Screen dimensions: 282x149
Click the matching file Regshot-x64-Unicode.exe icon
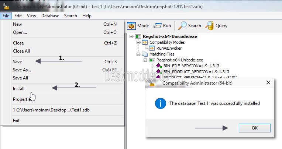click(x=152, y=60)
